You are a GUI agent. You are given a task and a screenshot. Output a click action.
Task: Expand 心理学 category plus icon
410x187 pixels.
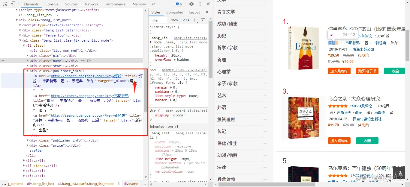coord(265,72)
